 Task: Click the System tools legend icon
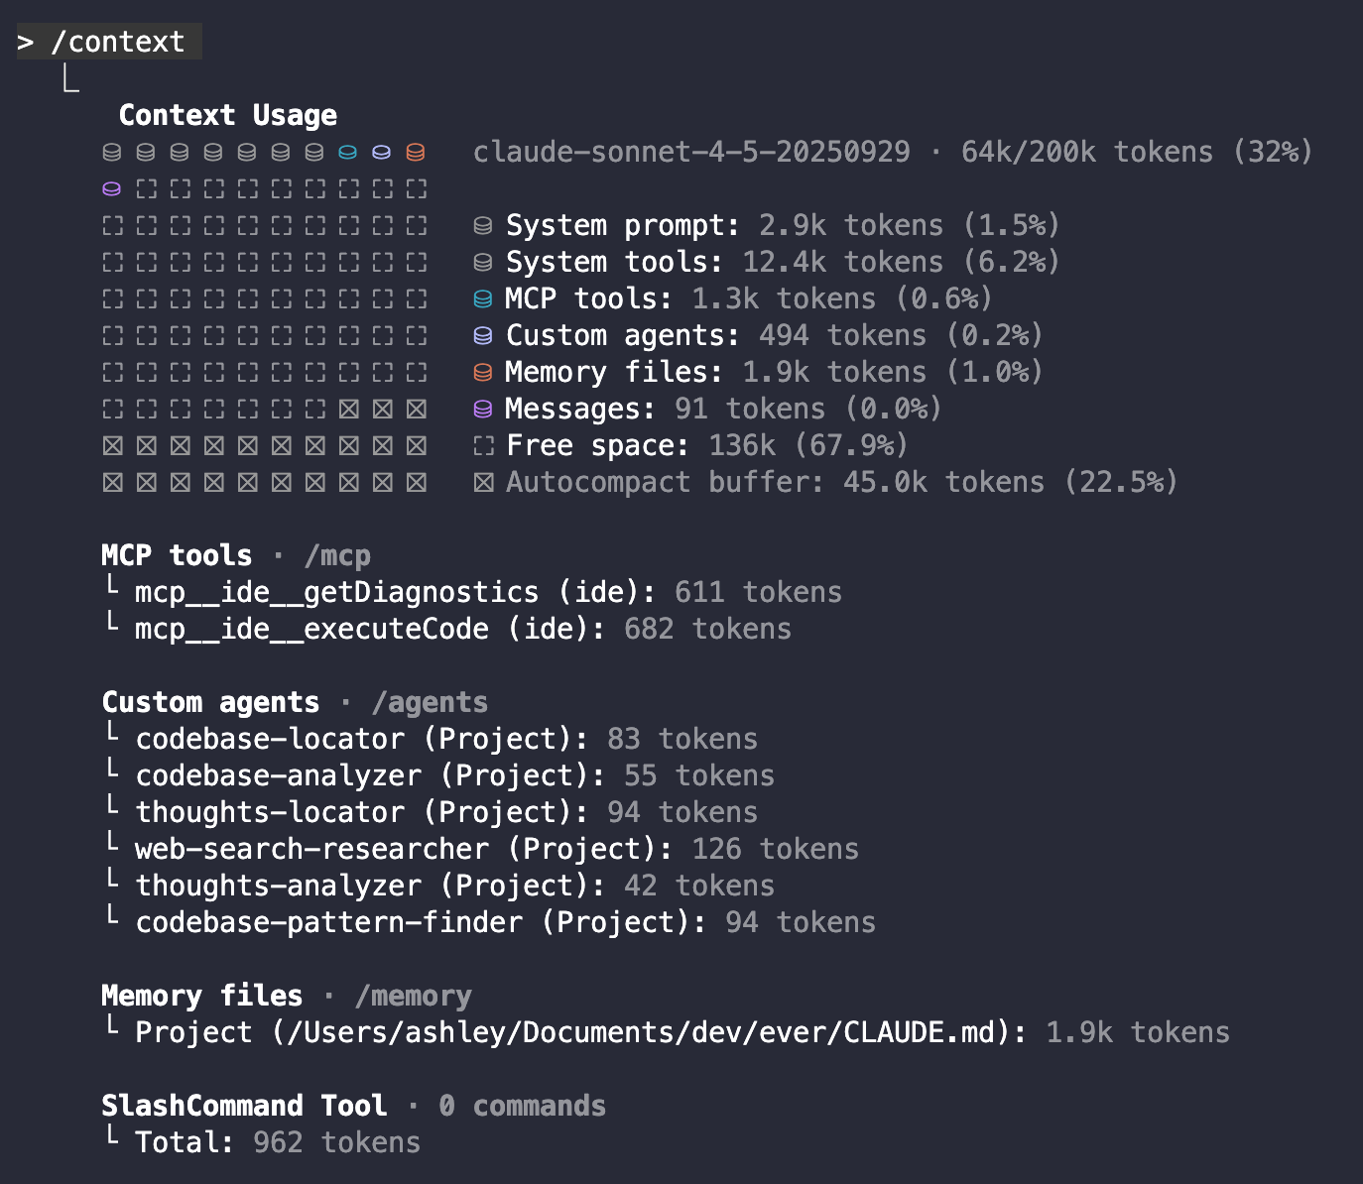pyautogui.click(x=483, y=263)
